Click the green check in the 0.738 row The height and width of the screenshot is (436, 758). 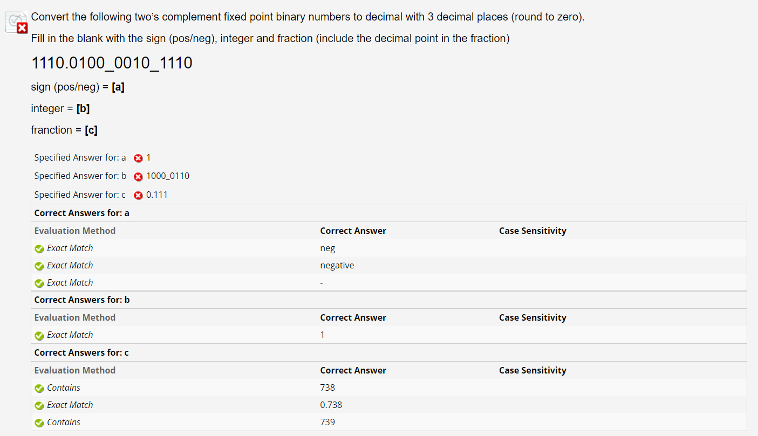pos(39,405)
